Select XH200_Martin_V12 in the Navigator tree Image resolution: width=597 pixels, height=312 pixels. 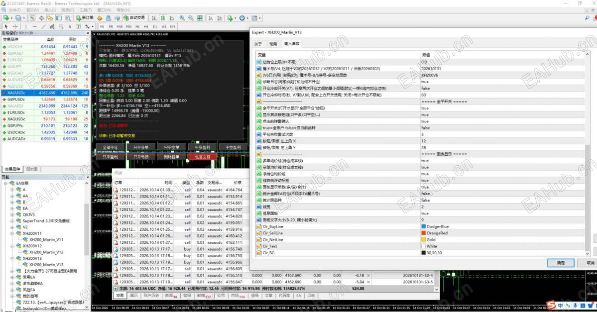[46, 252]
